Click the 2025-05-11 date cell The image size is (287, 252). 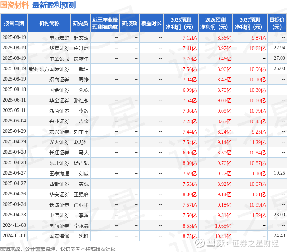pyautogui.click(x=14, y=110)
